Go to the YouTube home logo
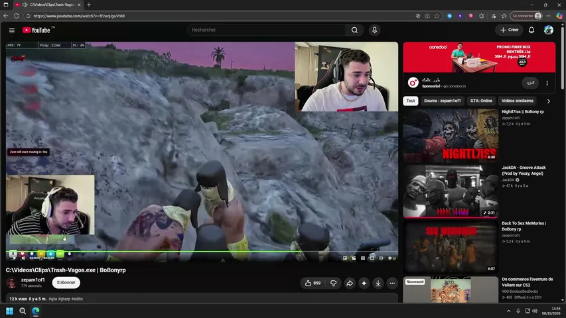This screenshot has width=566, height=318. 36,30
